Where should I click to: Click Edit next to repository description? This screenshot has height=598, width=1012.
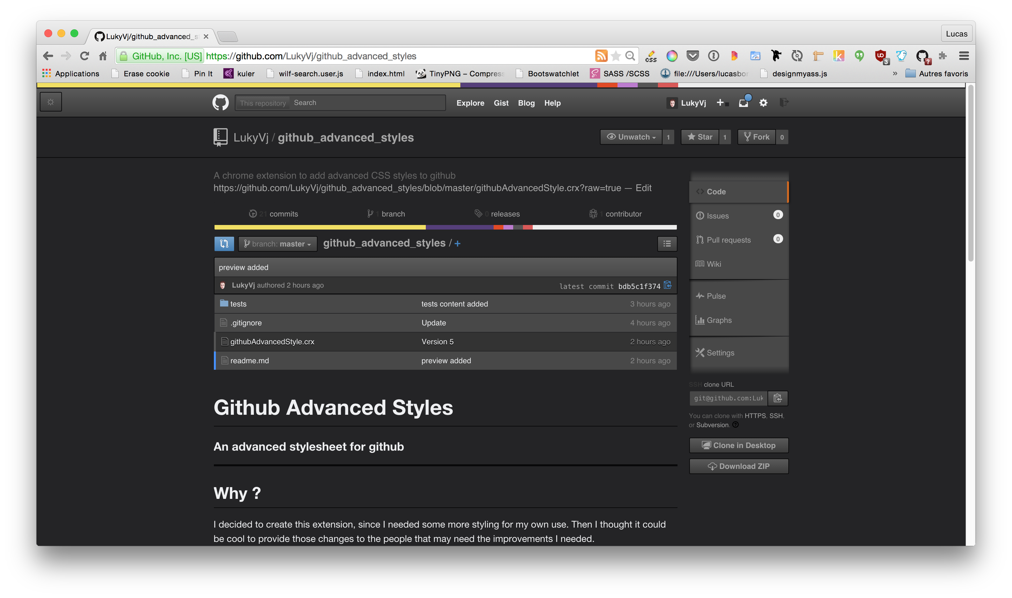tap(643, 188)
